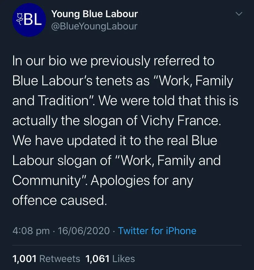Expand the tweet options chevron

click(x=238, y=14)
